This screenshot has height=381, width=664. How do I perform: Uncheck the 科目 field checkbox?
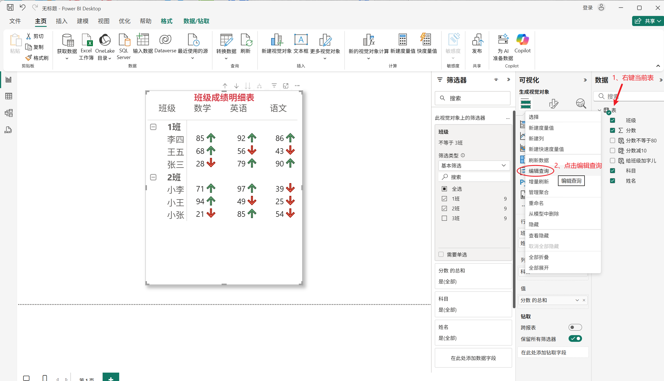tap(613, 171)
